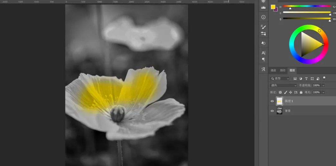Open the History panel icon
This screenshot has width=336, height=166.
[264, 43]
